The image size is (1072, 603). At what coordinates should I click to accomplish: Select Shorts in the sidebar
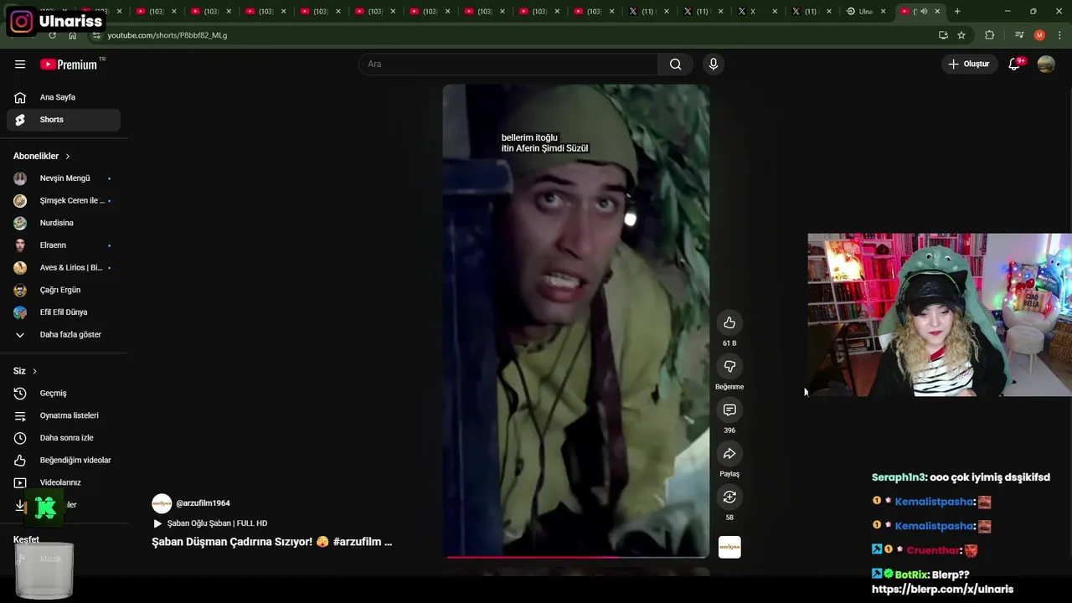point(64,120)
